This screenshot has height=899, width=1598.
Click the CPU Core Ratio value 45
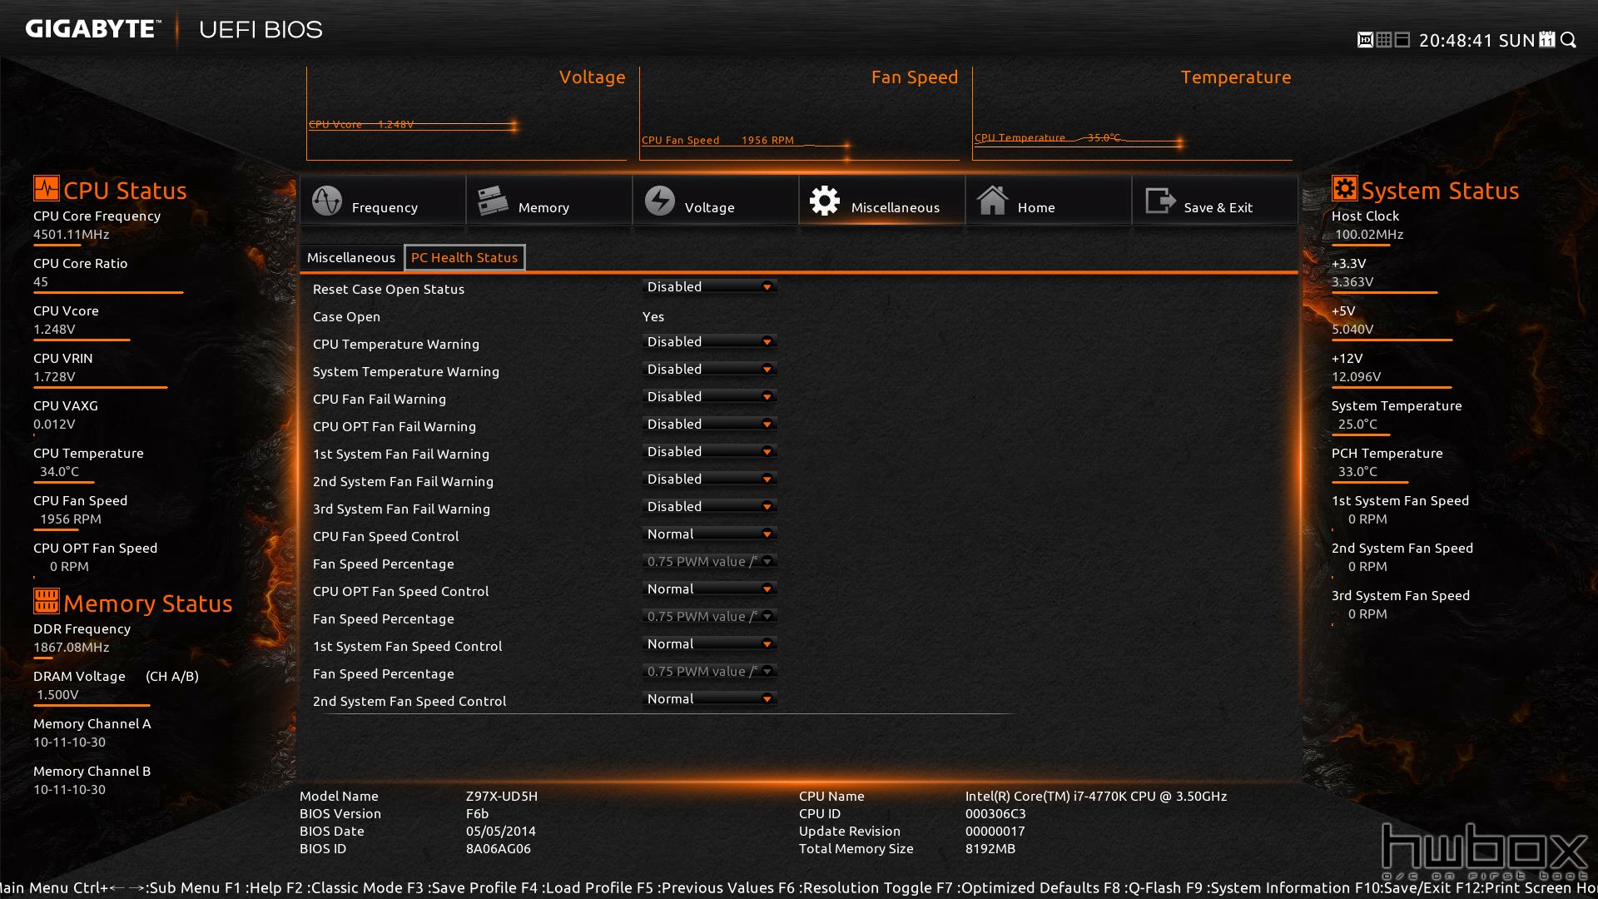(41, 282)
